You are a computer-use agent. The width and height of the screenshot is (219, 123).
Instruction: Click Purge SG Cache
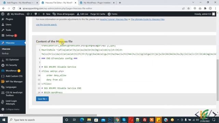pos(98,14)
